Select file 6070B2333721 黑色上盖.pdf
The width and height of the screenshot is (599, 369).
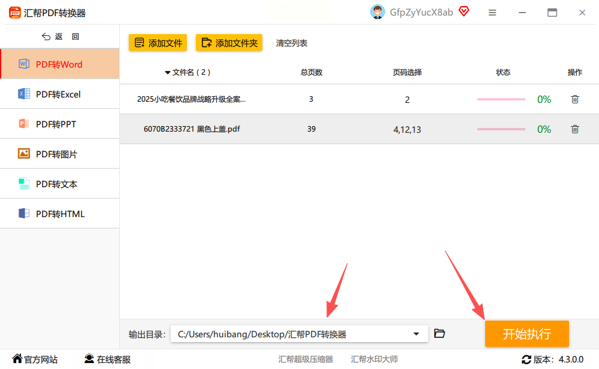pyautogui.click(x=192, y=129)
